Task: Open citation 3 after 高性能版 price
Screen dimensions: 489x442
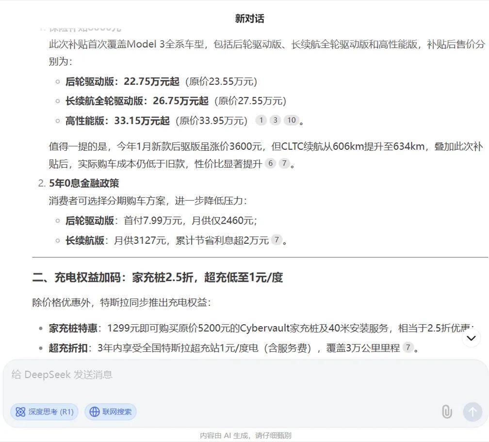Action: (275, 120)
